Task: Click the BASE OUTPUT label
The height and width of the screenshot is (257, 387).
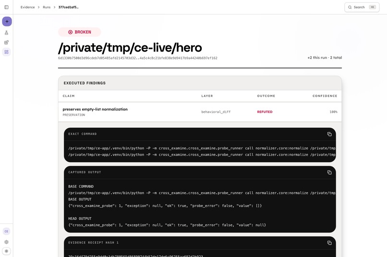Action: [80, 199]
